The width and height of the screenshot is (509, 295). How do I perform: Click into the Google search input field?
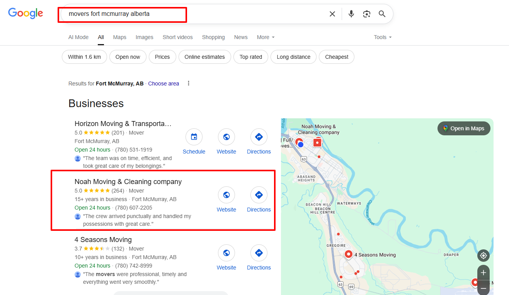click(193, 14)
